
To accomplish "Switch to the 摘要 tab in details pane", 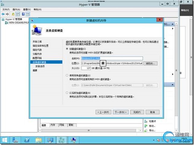I will pyautogui.click(x=44, y=125).
